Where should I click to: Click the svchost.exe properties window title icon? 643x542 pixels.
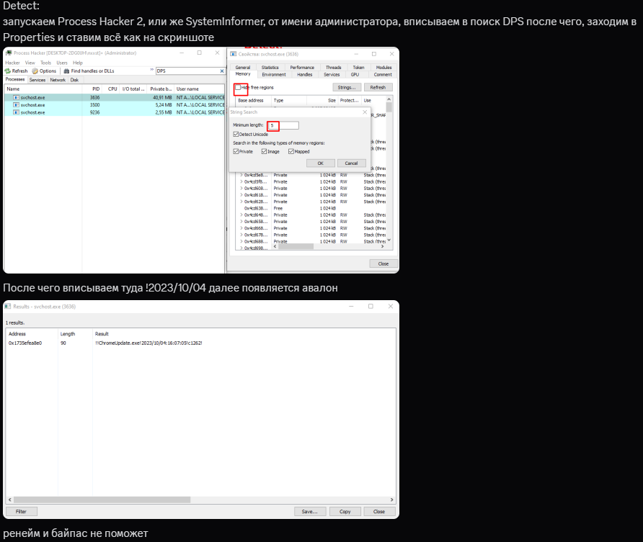[x=234, y=54]
